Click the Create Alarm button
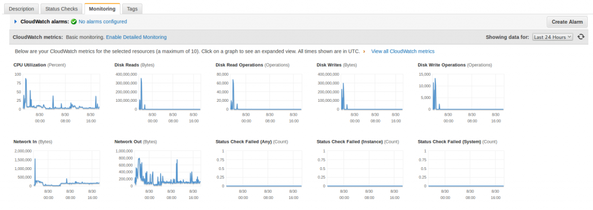 (568, 22)
